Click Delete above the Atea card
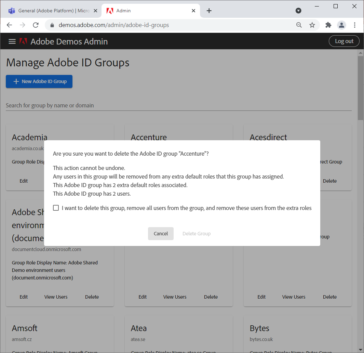364x353 pixels. [211, 297]
